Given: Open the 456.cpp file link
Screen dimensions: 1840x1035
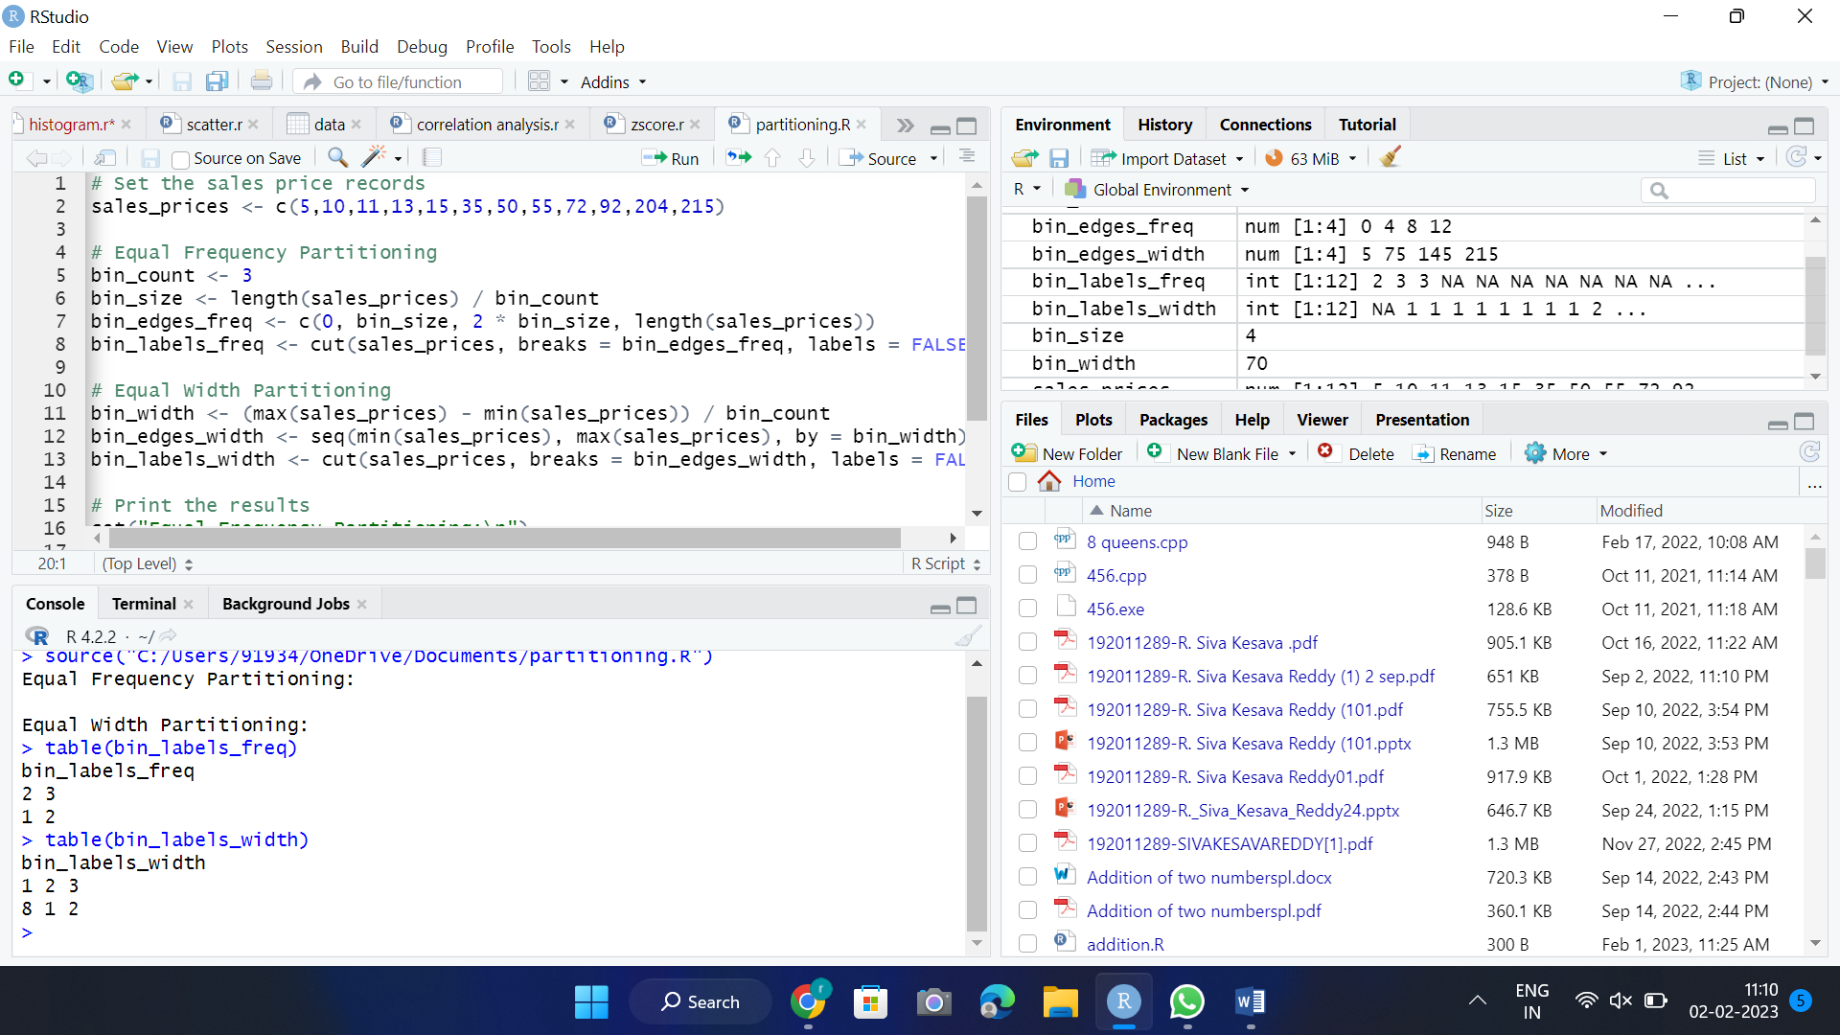Looking at the screenshot, I should point(1116,575).
